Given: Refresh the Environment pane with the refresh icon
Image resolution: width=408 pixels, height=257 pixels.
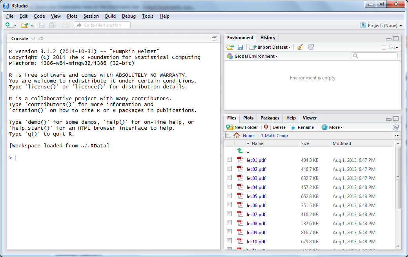Looking at the screenshot, I should tap(311, 47).
